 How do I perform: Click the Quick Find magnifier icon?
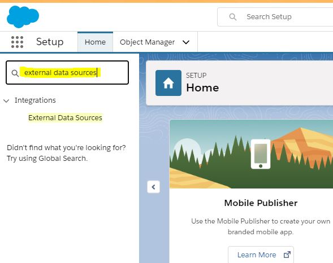click(15, 73)
